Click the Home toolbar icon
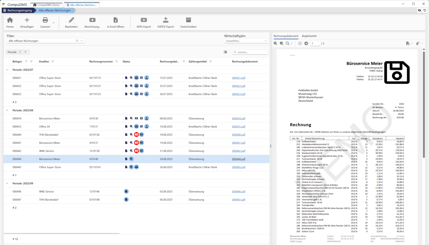 point(10,20)
